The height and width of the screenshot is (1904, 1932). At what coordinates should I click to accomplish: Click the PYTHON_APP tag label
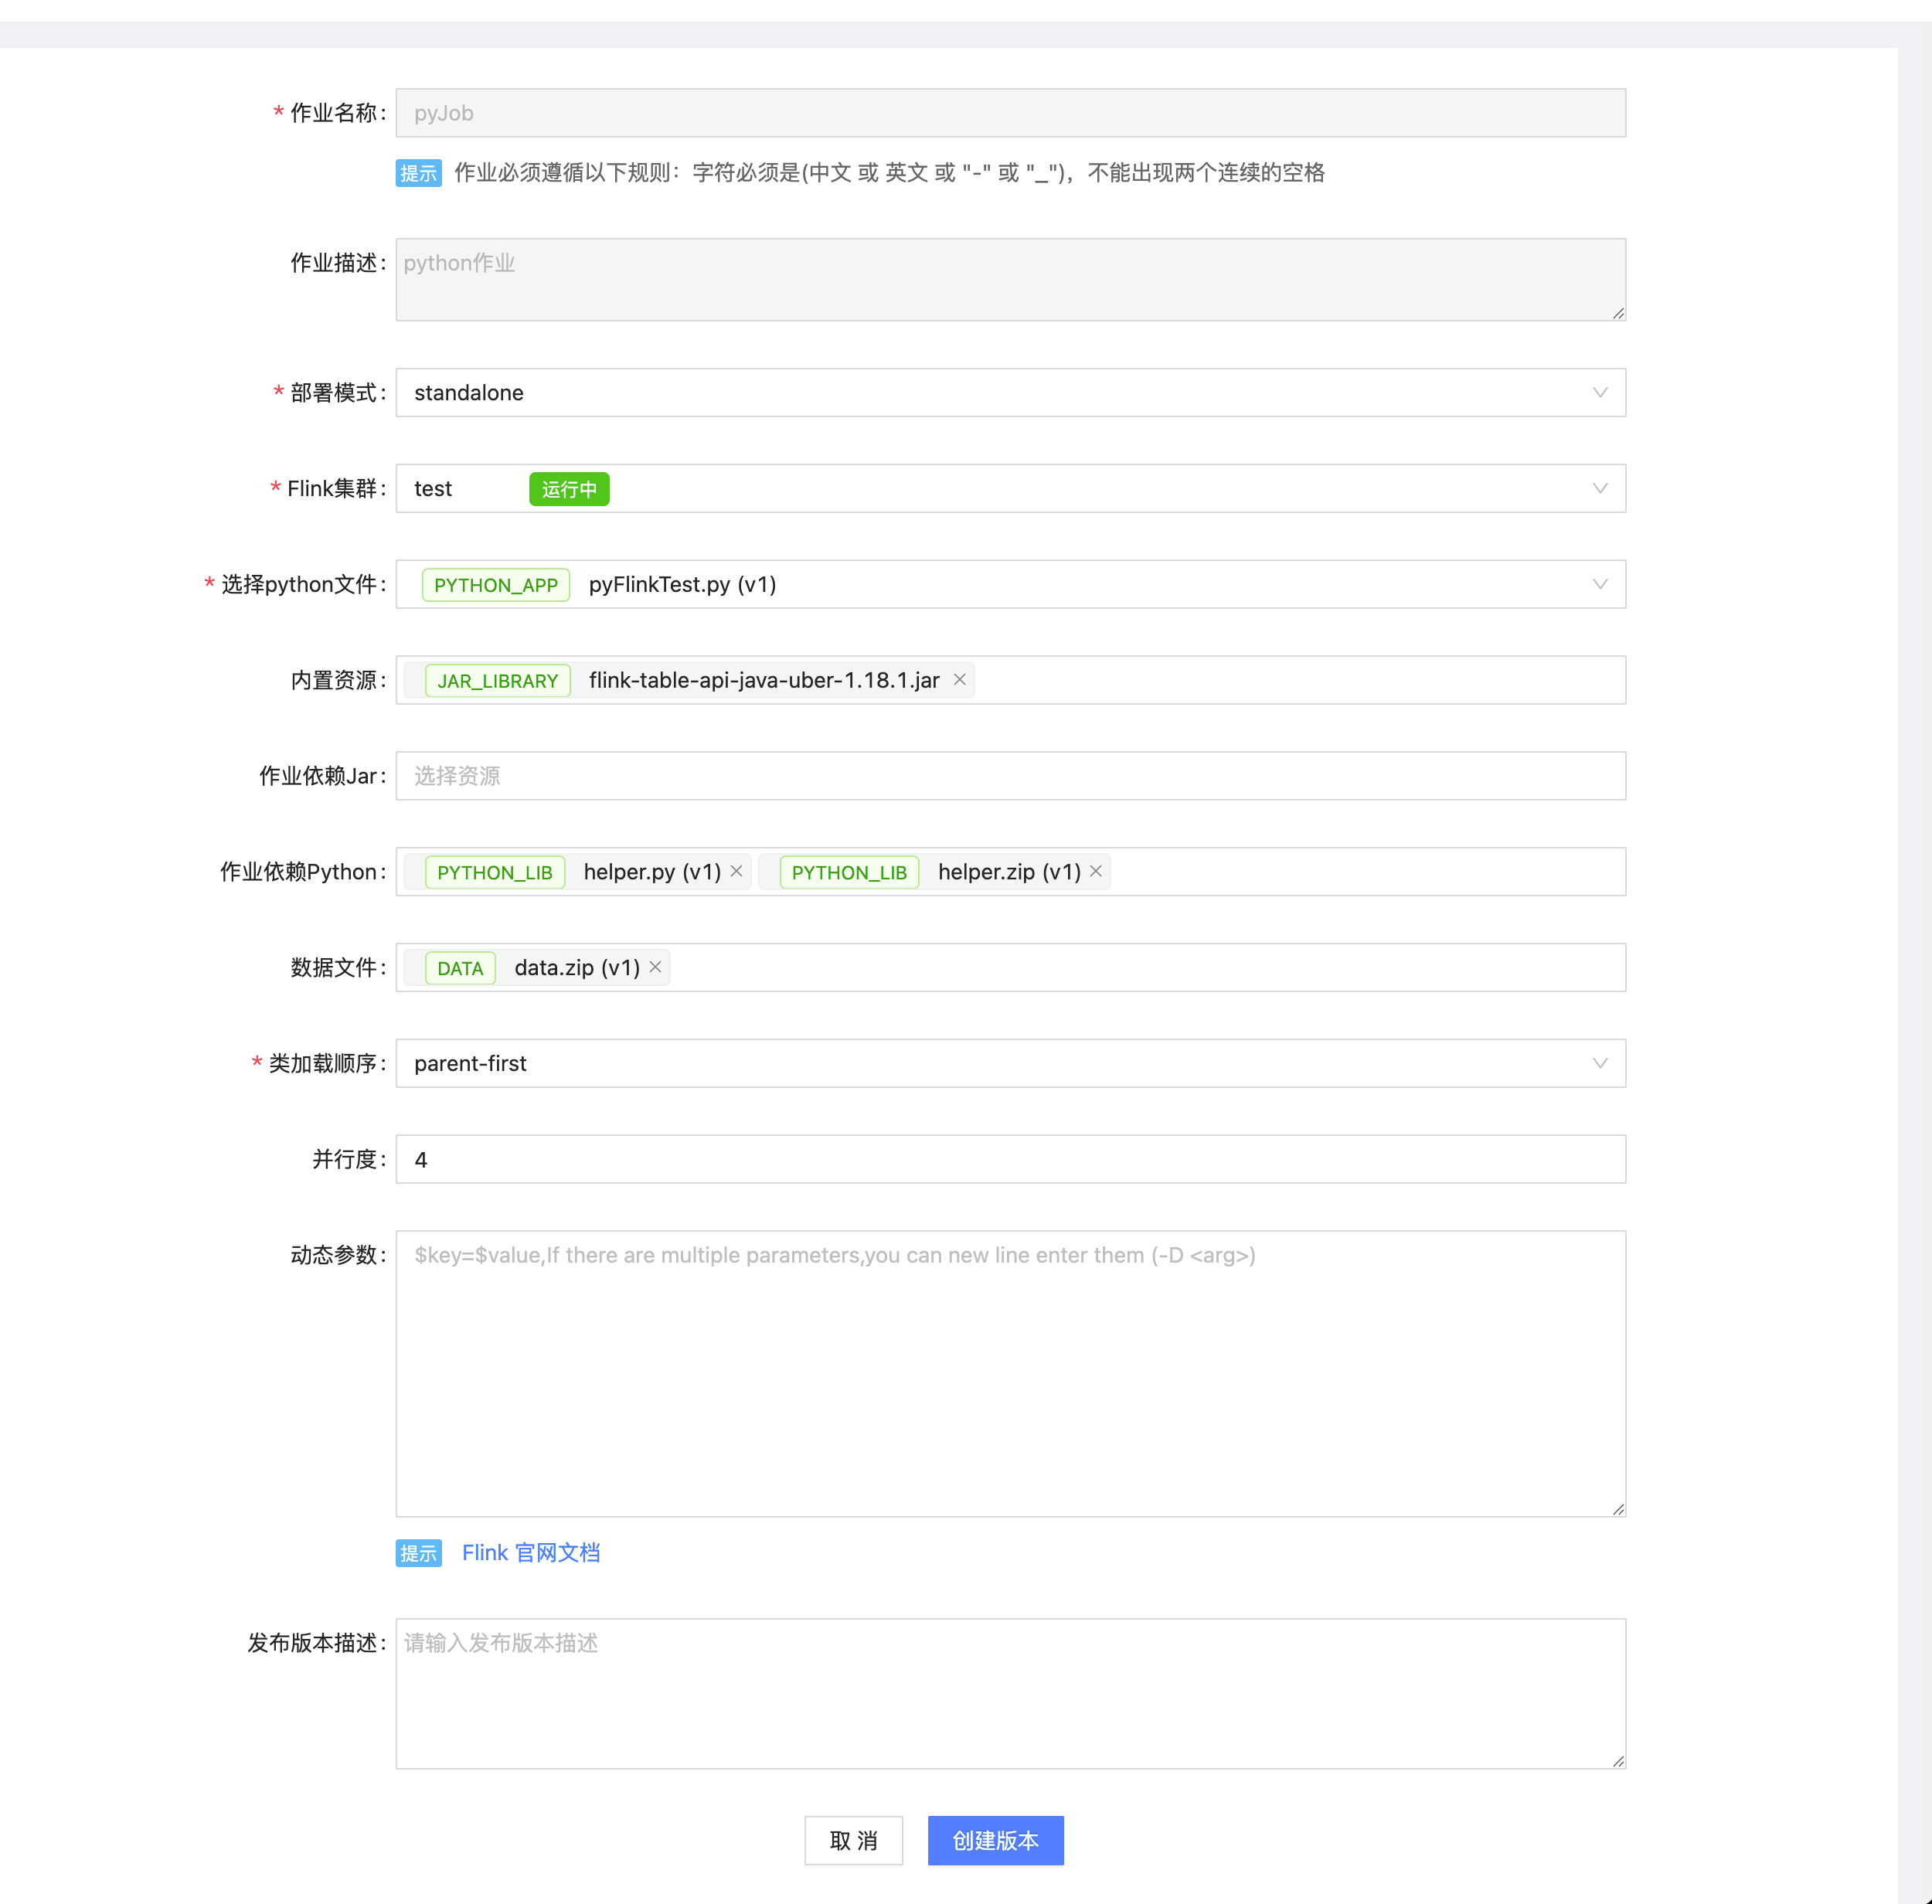click(x=496, y=585)
